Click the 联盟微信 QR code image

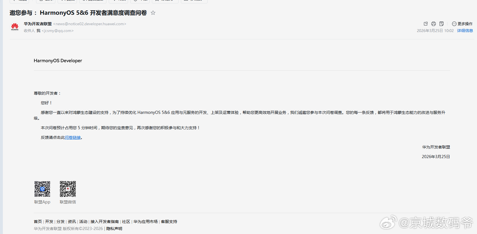tap(68, 189)
